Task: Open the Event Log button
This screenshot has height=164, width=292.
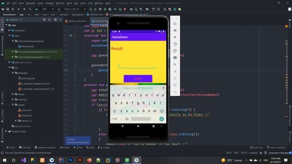Action: coord(256,148)
